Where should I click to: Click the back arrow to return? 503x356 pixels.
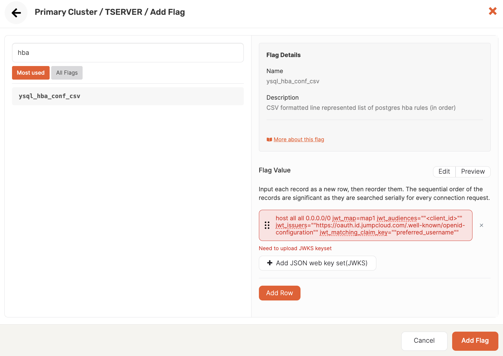pyautogui.click(x=16, y=12)
